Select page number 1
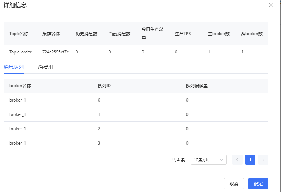The height and width of the screenshot is (192, 281). 250,160
